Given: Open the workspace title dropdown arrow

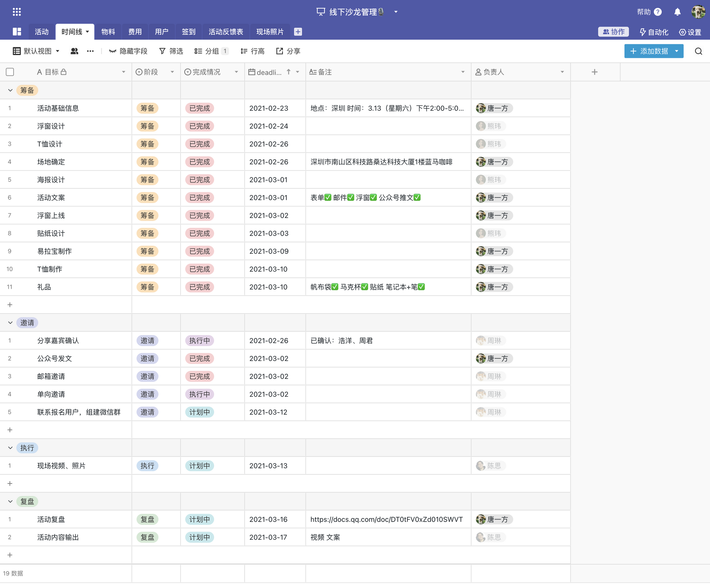Looking at the screenshot, I should coord(396,12).
